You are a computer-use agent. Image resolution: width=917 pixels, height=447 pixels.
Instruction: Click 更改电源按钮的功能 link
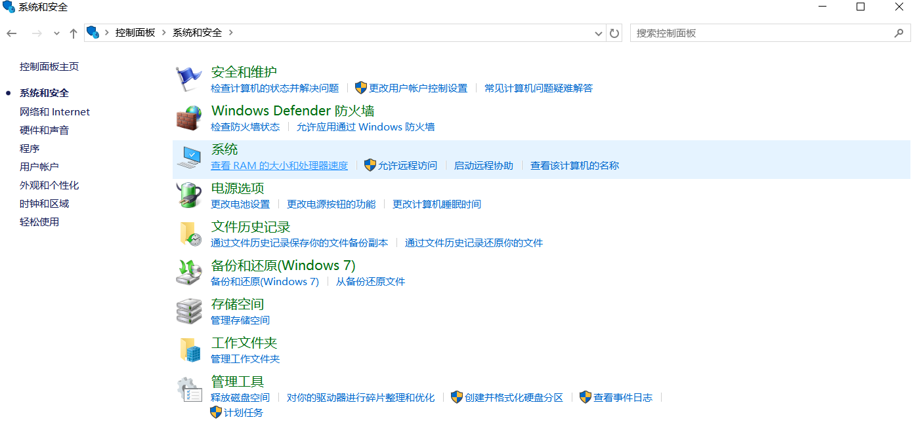point(331,204)
